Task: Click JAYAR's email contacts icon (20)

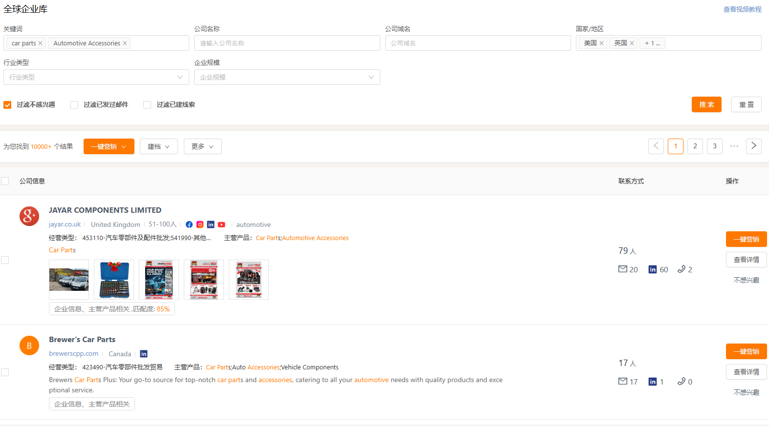Action: click(623, 269)
